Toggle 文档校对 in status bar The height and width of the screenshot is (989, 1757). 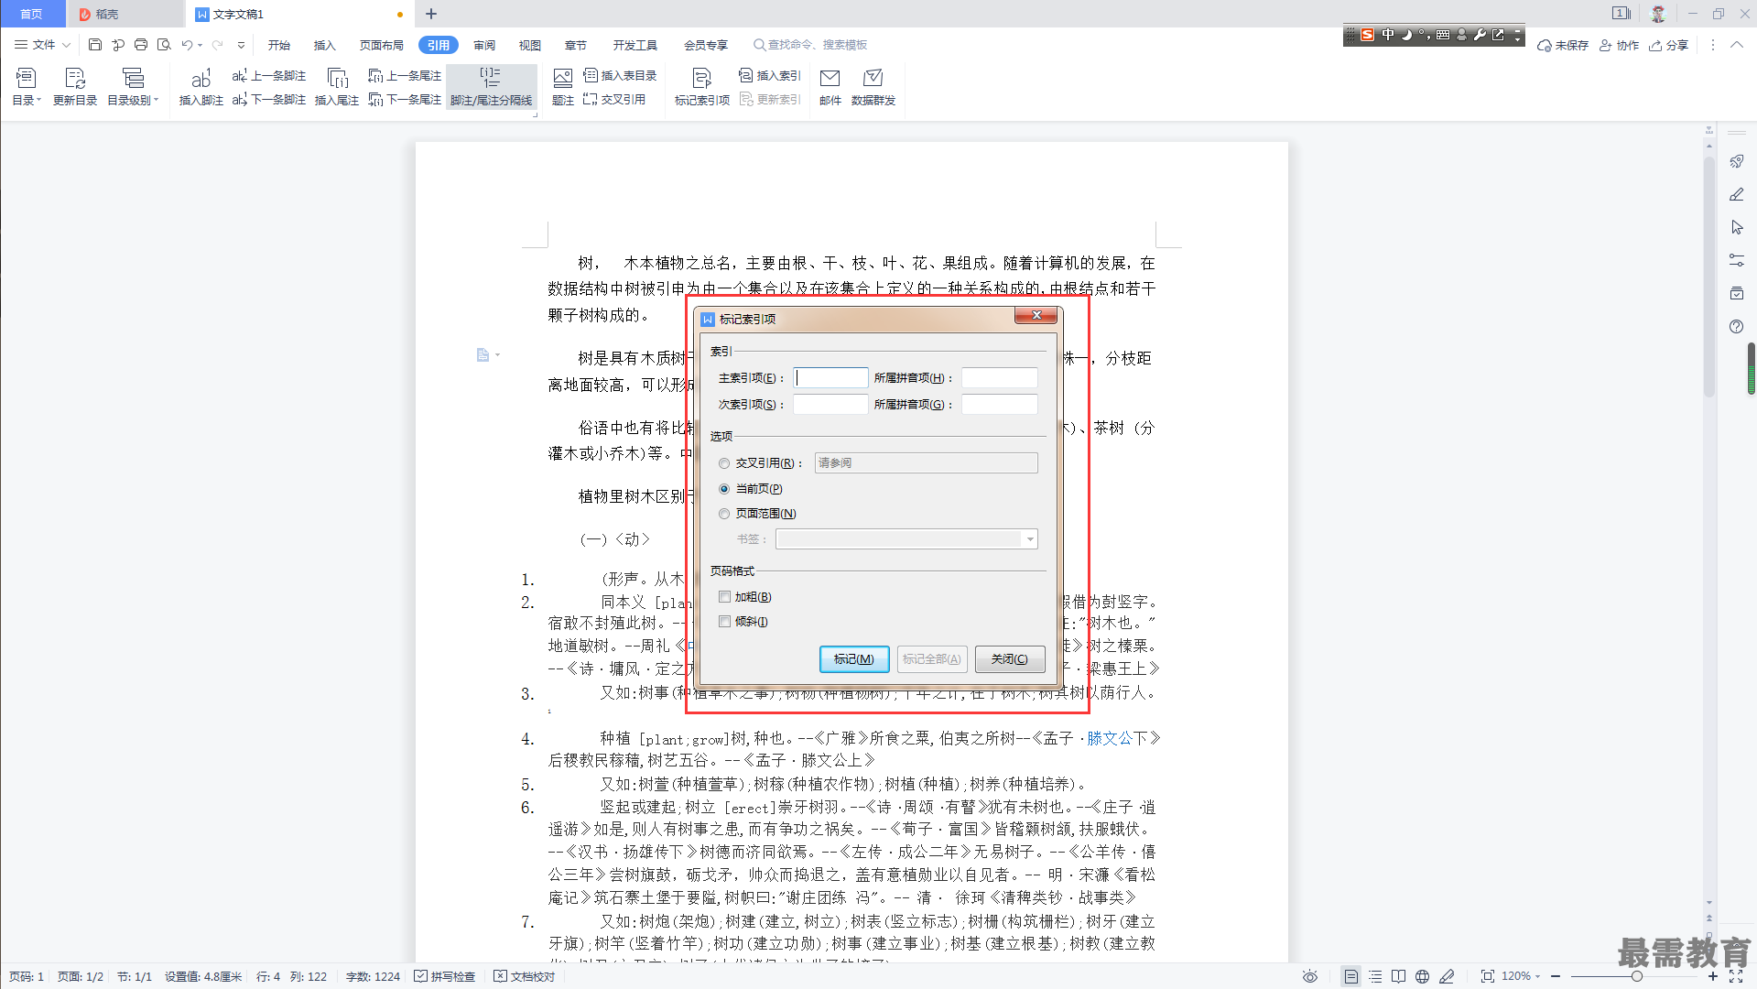[525, 976]
